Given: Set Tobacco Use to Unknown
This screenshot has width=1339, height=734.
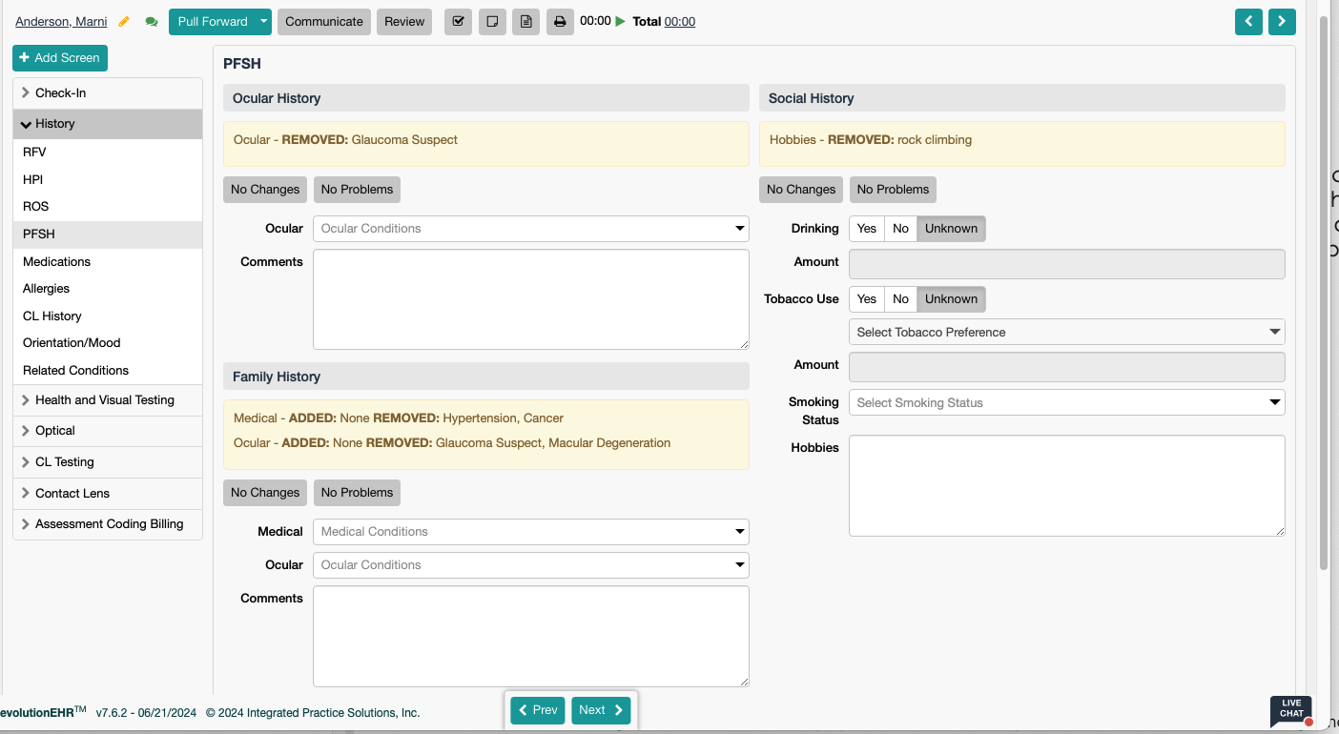Looking at the screenshot, I should (952, 299).
